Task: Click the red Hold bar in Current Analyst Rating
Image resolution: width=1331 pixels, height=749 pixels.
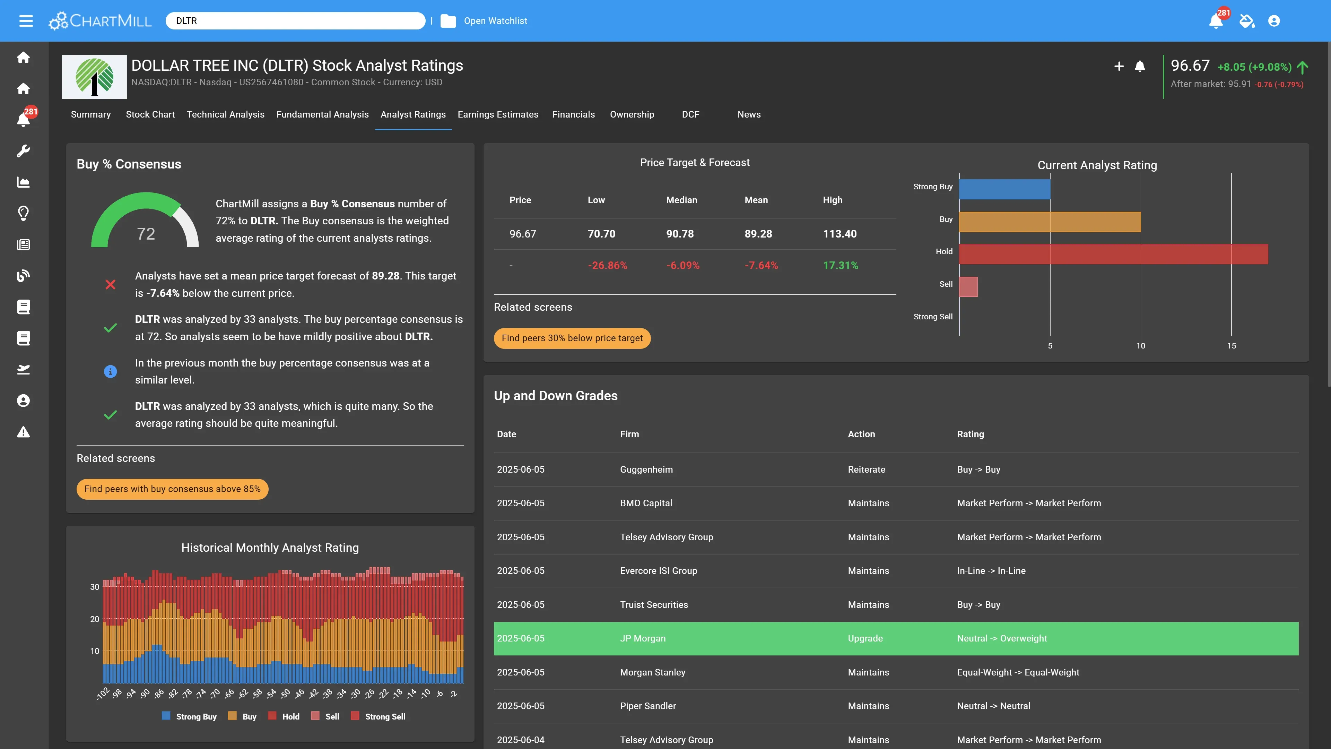Action: pyautogui.click(x=1113, y=254)
